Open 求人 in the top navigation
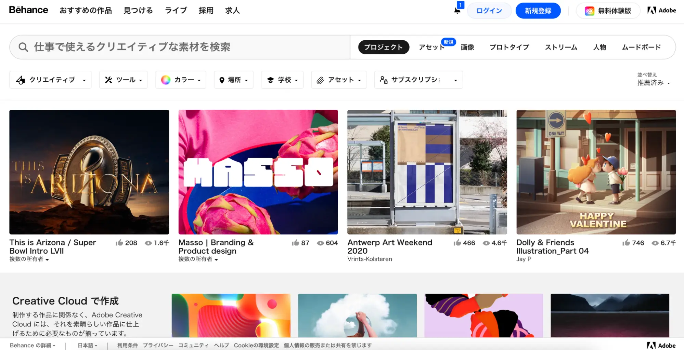This screenshot has width=684, height=350. [x=232, y=11]
